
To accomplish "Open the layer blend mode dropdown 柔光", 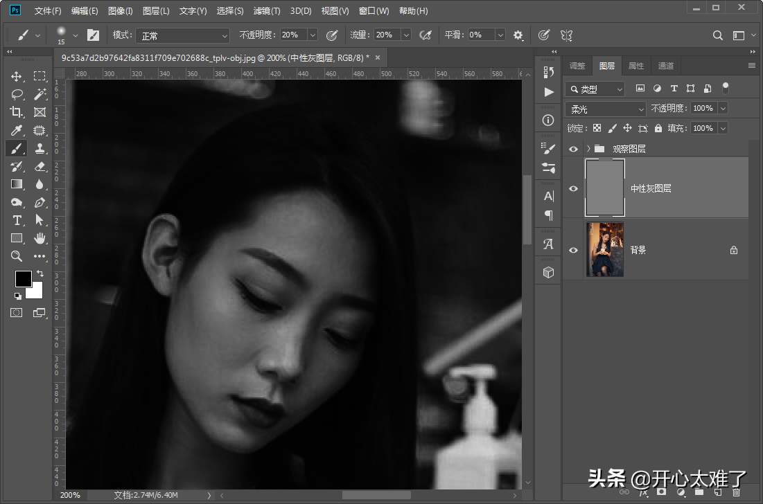I will pos(606,109).
